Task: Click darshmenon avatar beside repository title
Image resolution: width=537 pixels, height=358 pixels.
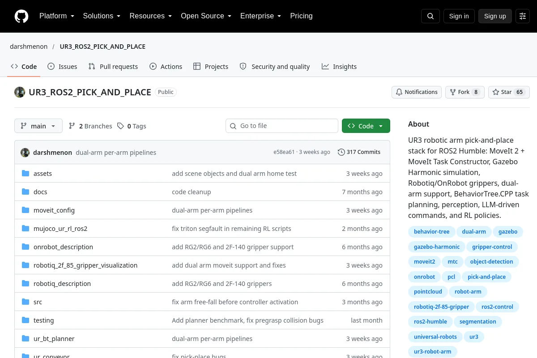Action: (x=20, y=92)
